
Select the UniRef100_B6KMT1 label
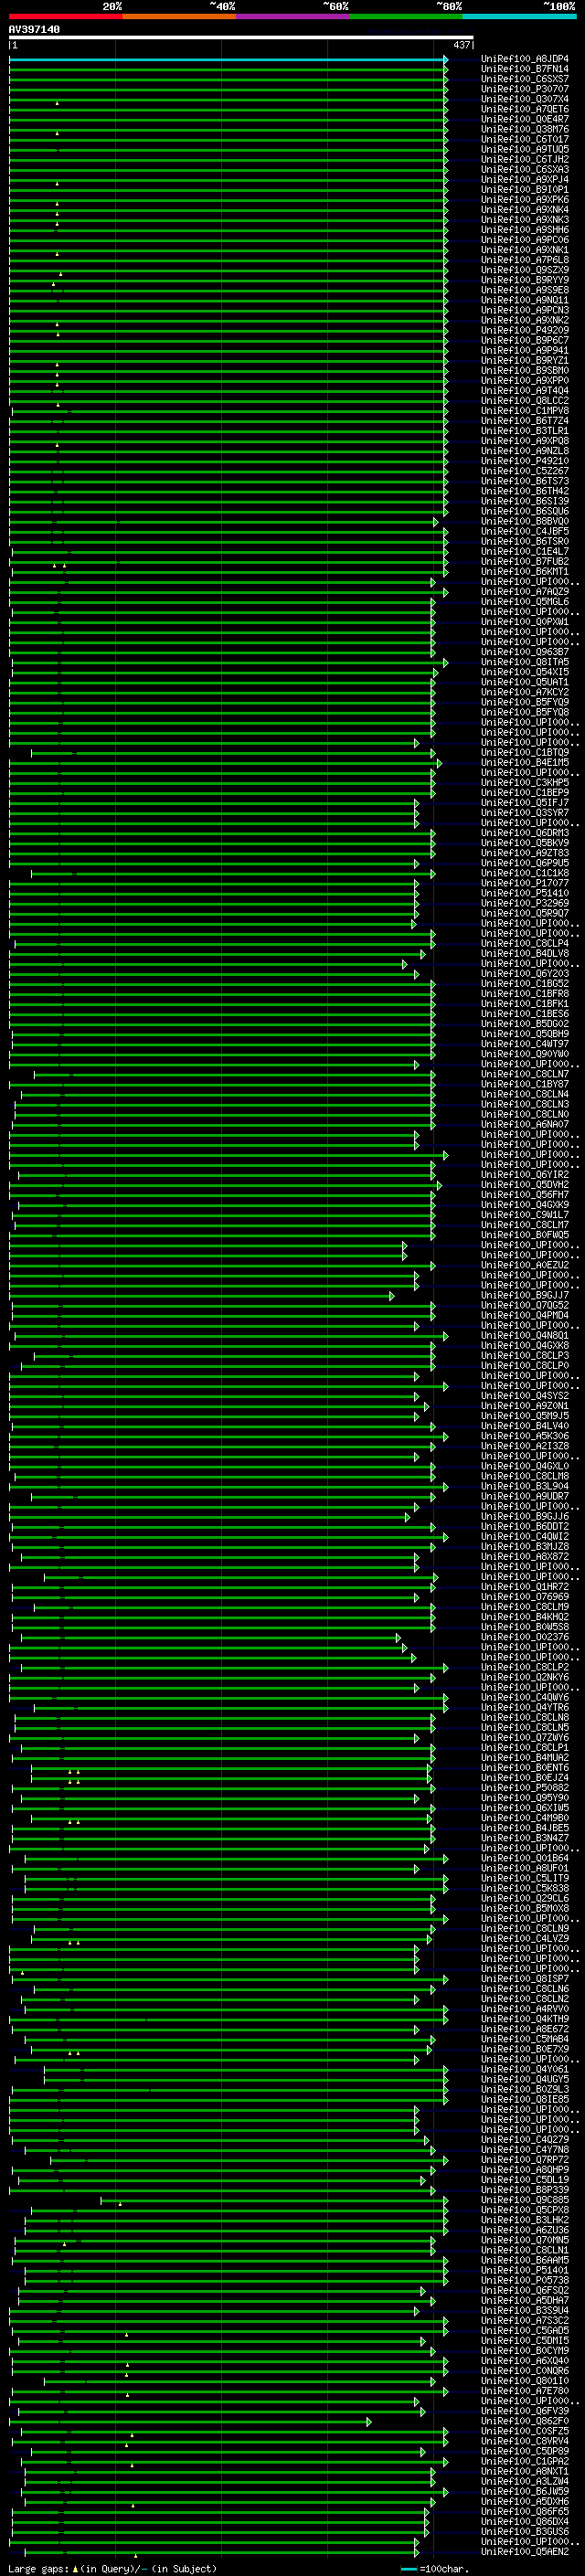(x=525, y=571)
